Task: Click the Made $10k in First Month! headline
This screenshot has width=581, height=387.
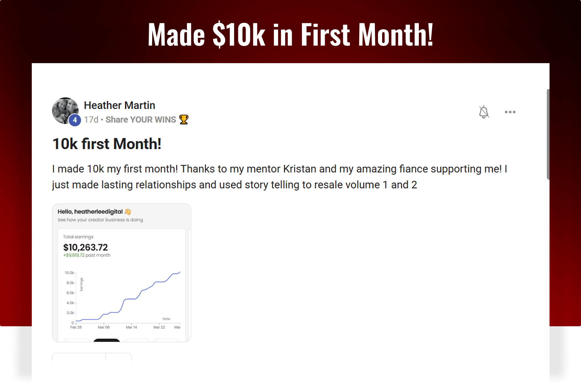Action: [290, 34]
